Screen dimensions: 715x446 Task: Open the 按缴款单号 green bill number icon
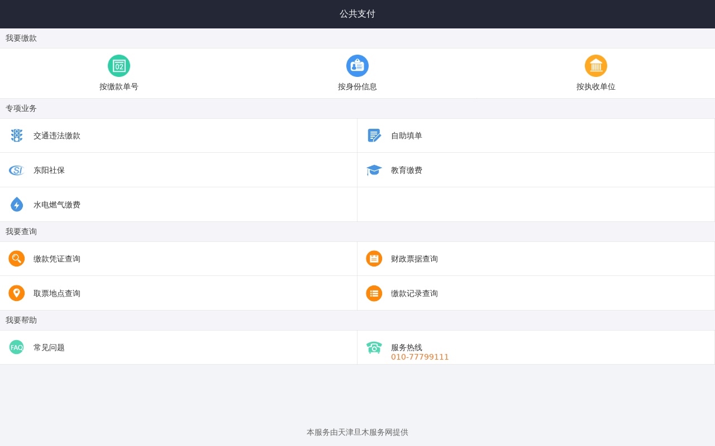pos(119,66)
